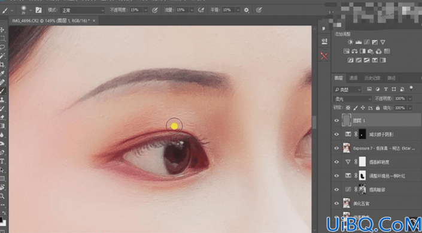Screen dimensions: 422x233
Task: Filter layers by type layers (T icon)
Action: point(385,89)
